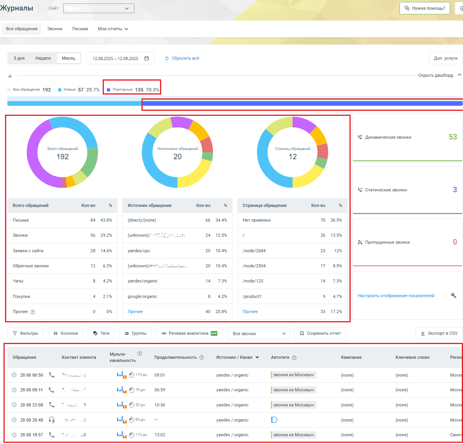Open multichannel chart icon for 52 дн. row
Screen dimensions: 463x444
pyautogui.click(x=121, y=405)
